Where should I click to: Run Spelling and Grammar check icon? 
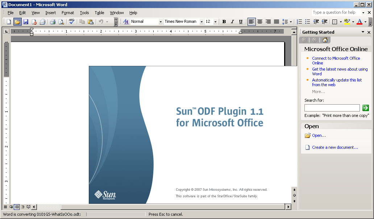click(x=71, y=22)
